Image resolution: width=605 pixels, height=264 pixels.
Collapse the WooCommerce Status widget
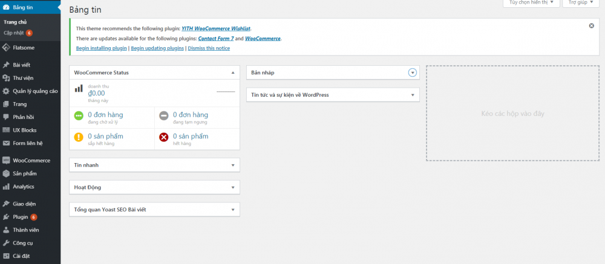[x=233, y=72]
